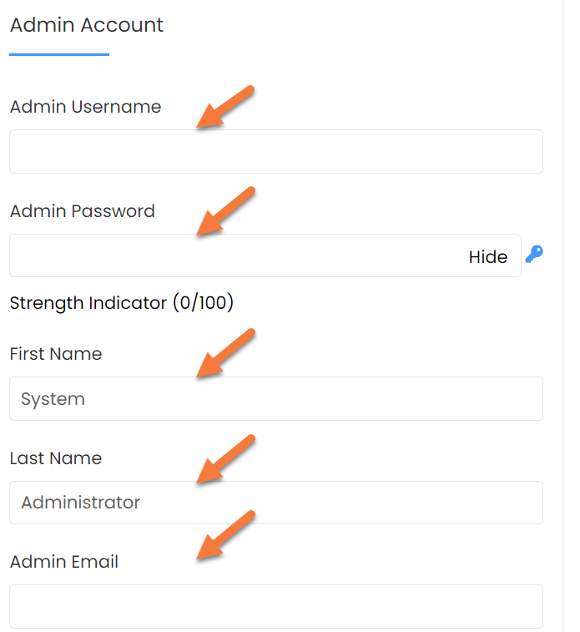Click the Admin Email label
Screen dimensions: 580x632
click(x=64, y=562)
